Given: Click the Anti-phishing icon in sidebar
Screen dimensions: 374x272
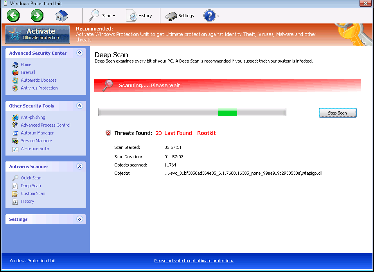Looking at the screenshot, I should [x=15, y=117].
